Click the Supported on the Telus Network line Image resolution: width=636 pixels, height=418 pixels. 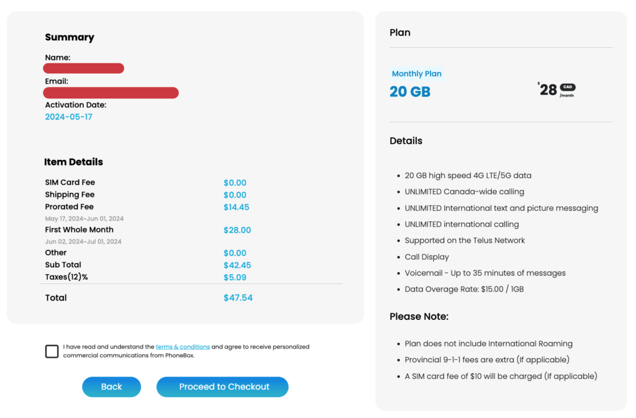(x=465, y=241)
